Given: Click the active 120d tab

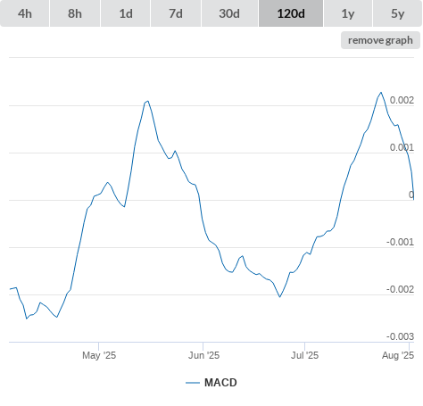Looking at the screenshot, I should [291, 13].
